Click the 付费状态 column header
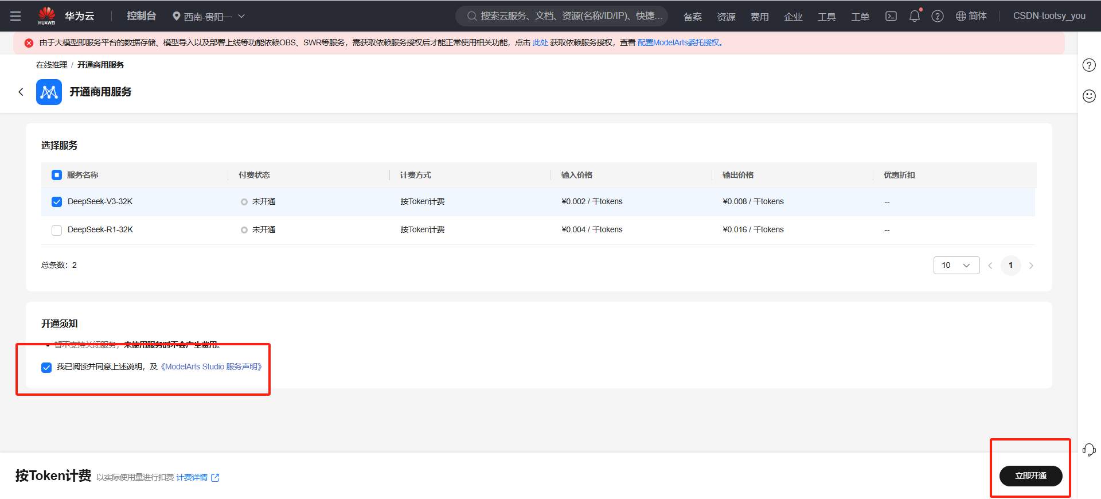 (254, 175)
